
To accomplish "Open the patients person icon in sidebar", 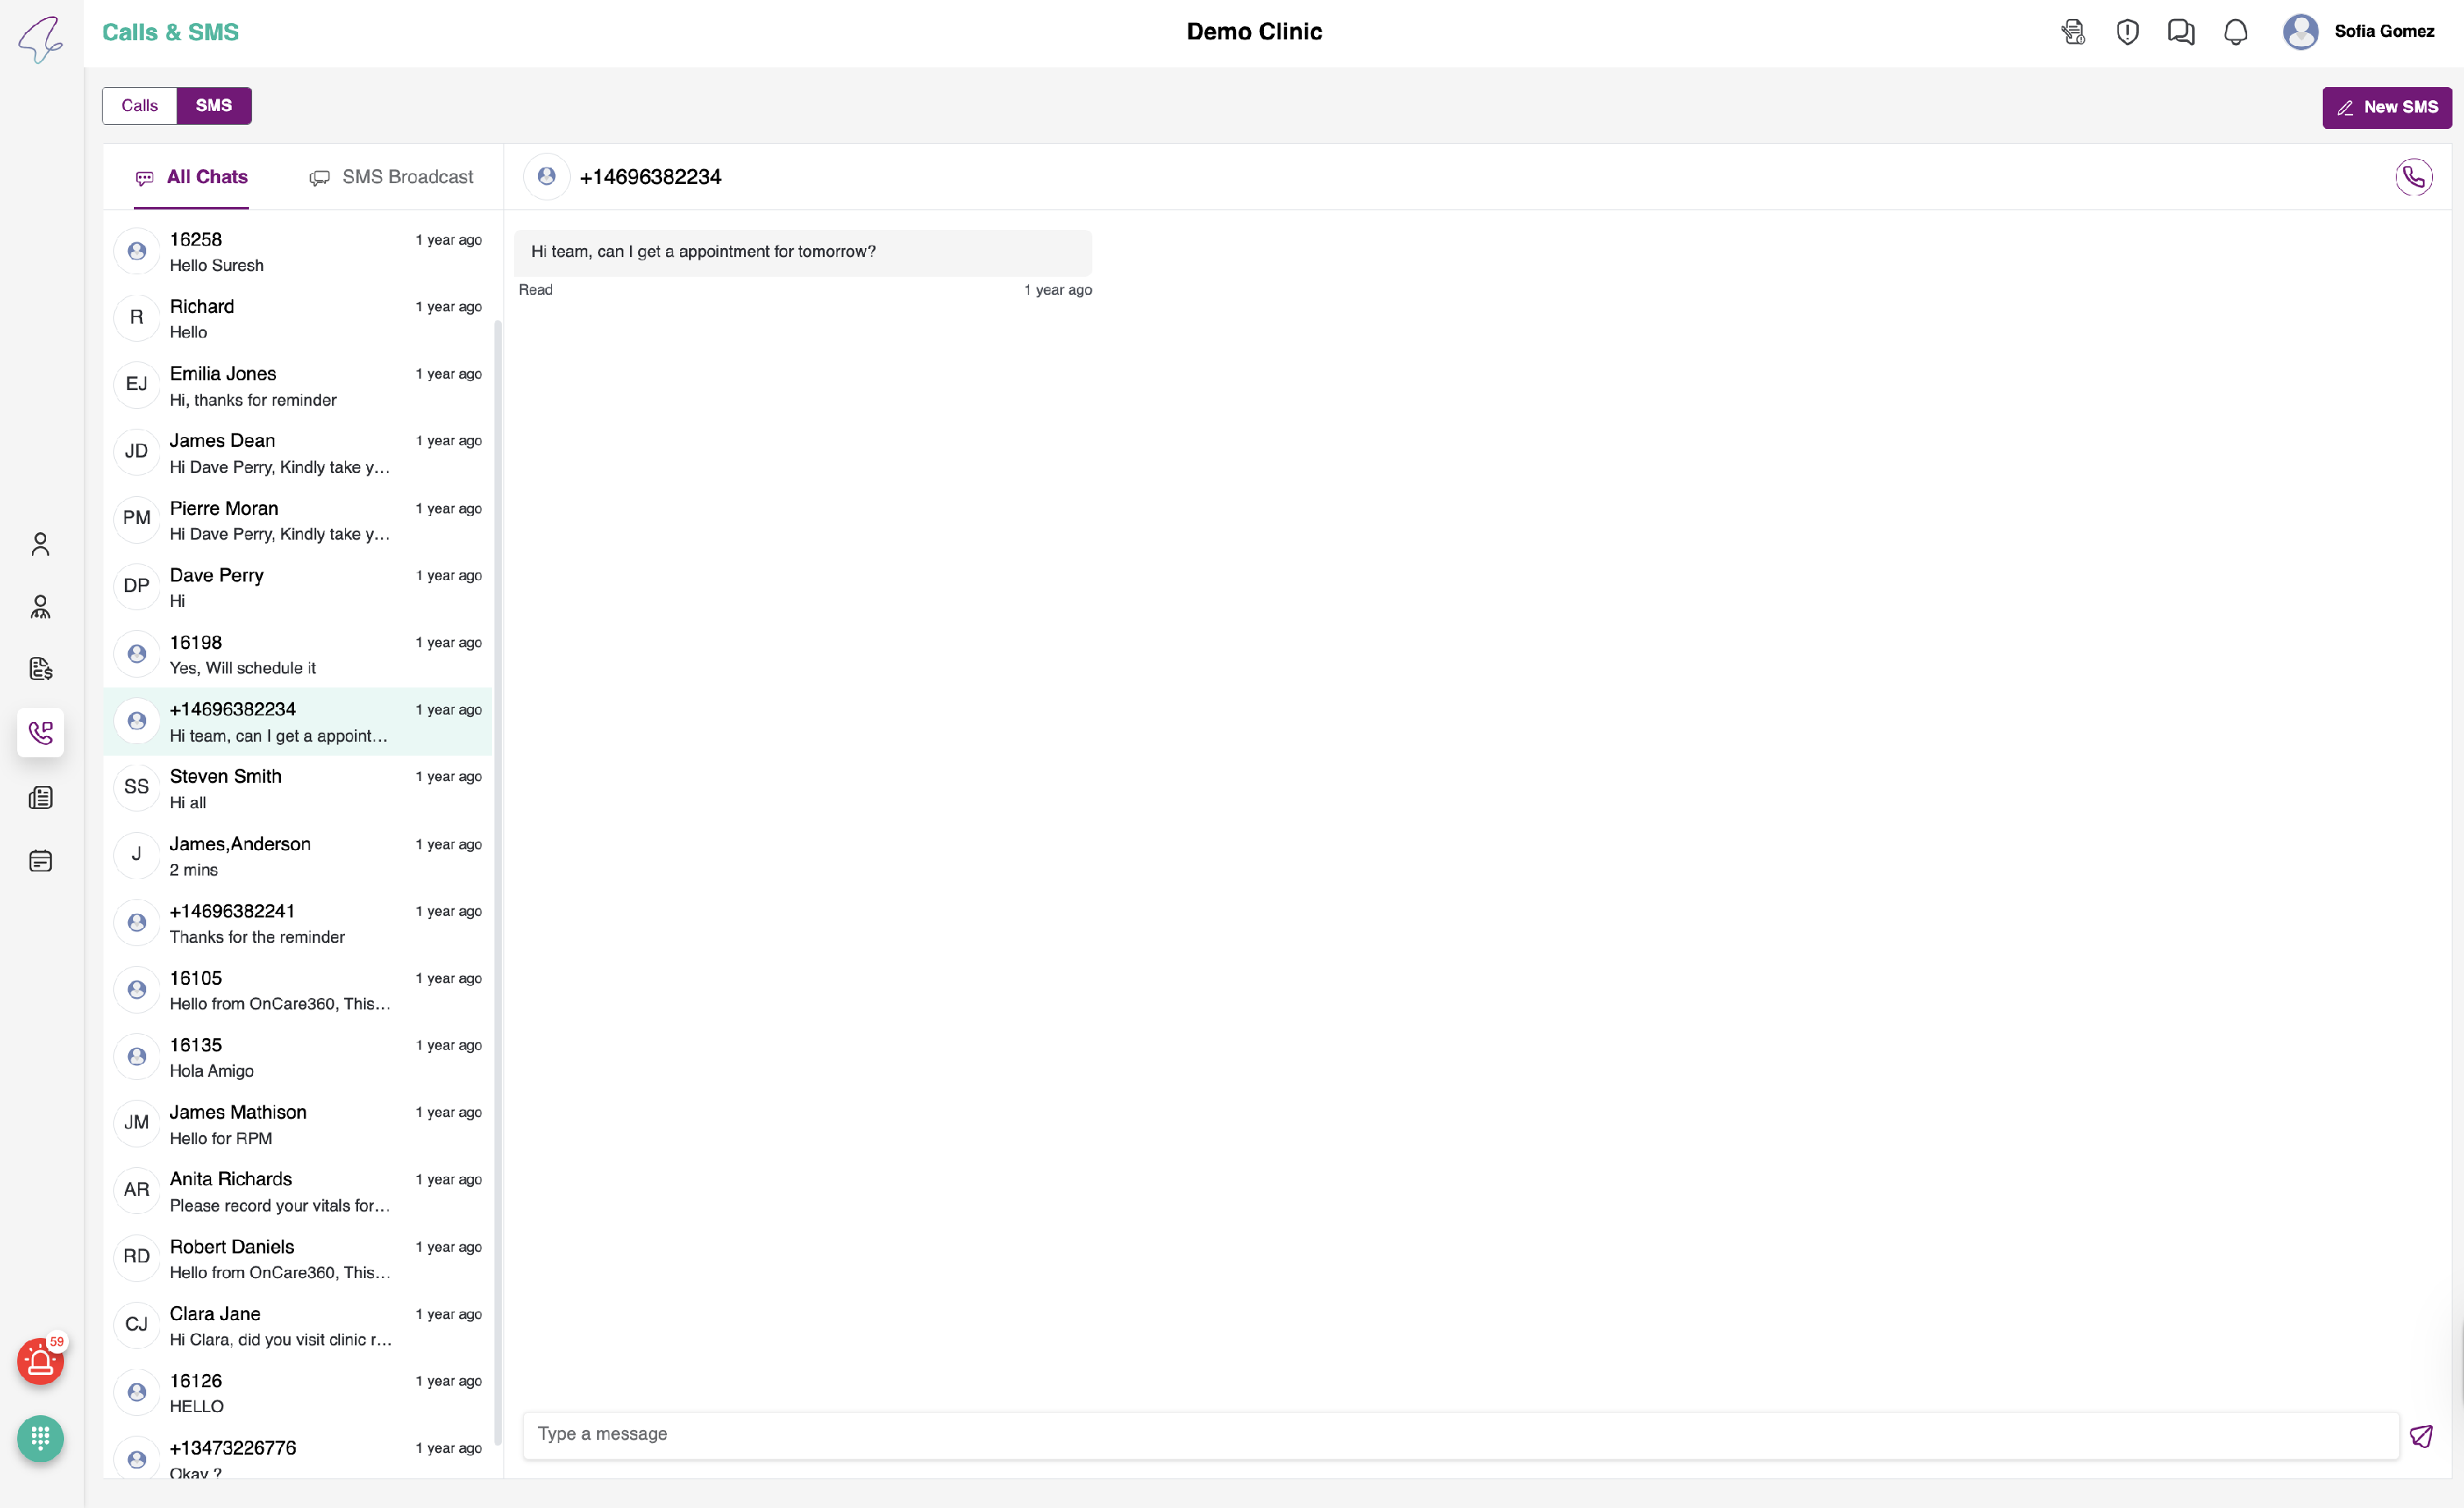I will [x=40, y=544].
